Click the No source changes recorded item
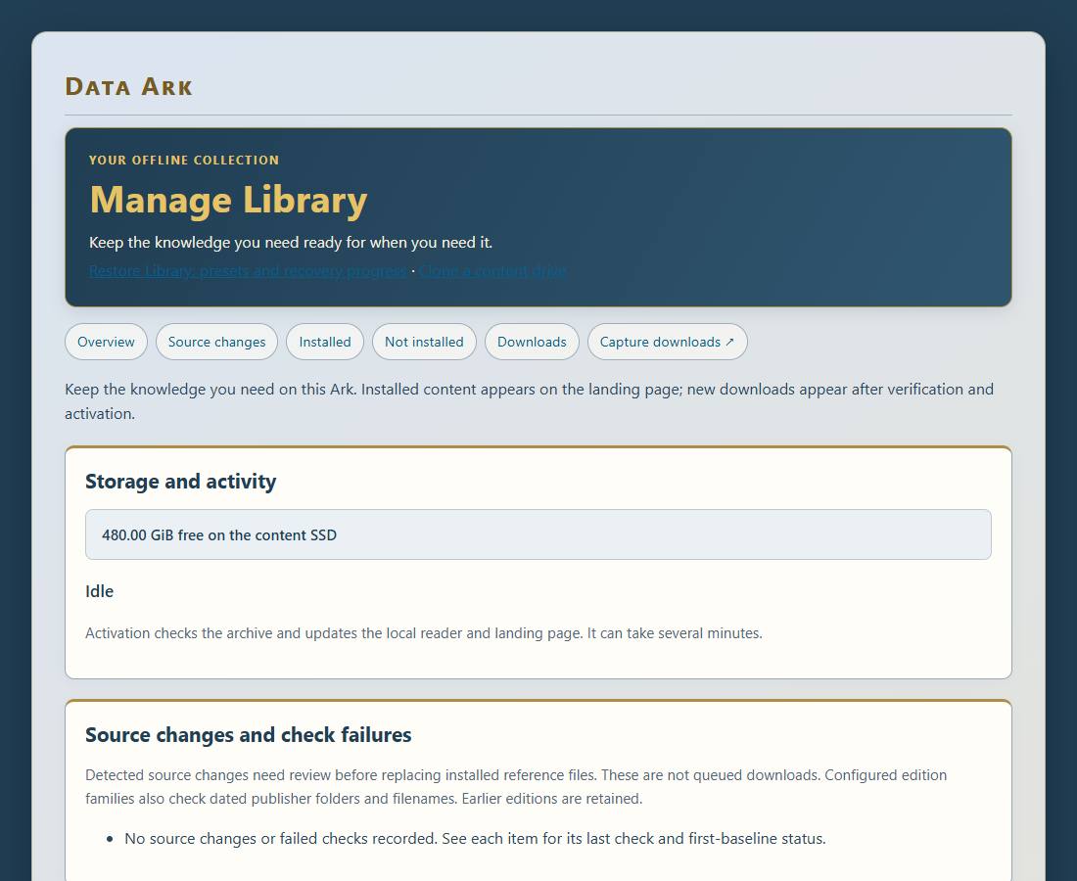The width and height of the screenshot is (1077, 881). tap(475, 839)
